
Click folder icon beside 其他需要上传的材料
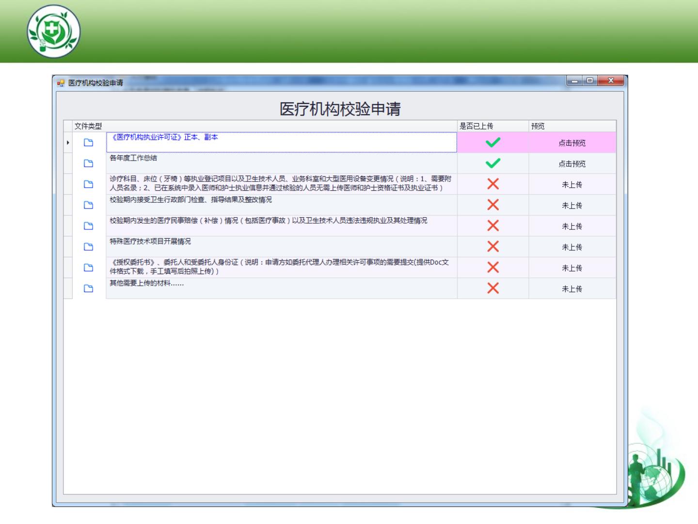point(88,289)
